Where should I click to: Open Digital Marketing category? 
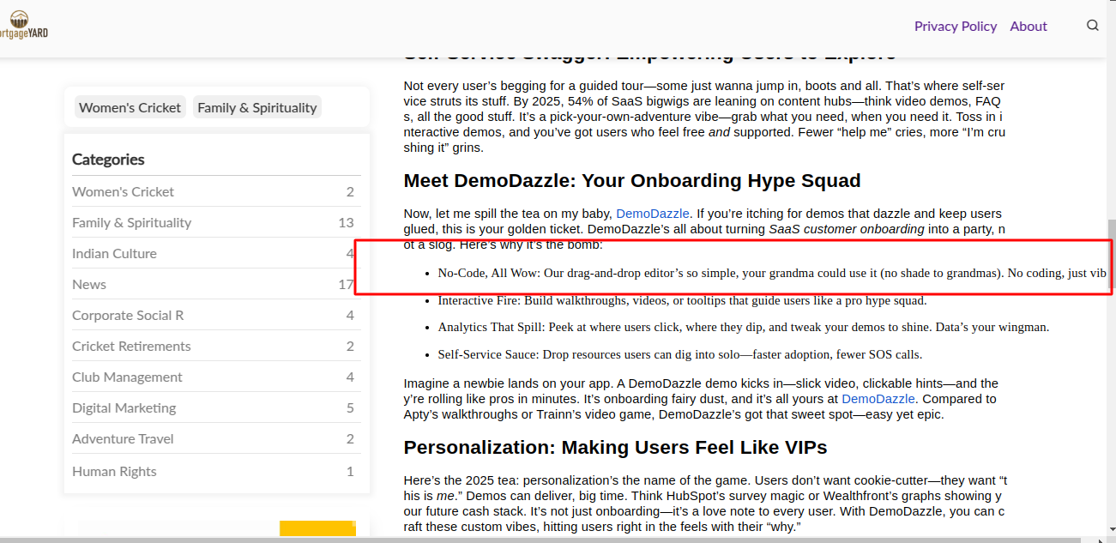[124, 407]
